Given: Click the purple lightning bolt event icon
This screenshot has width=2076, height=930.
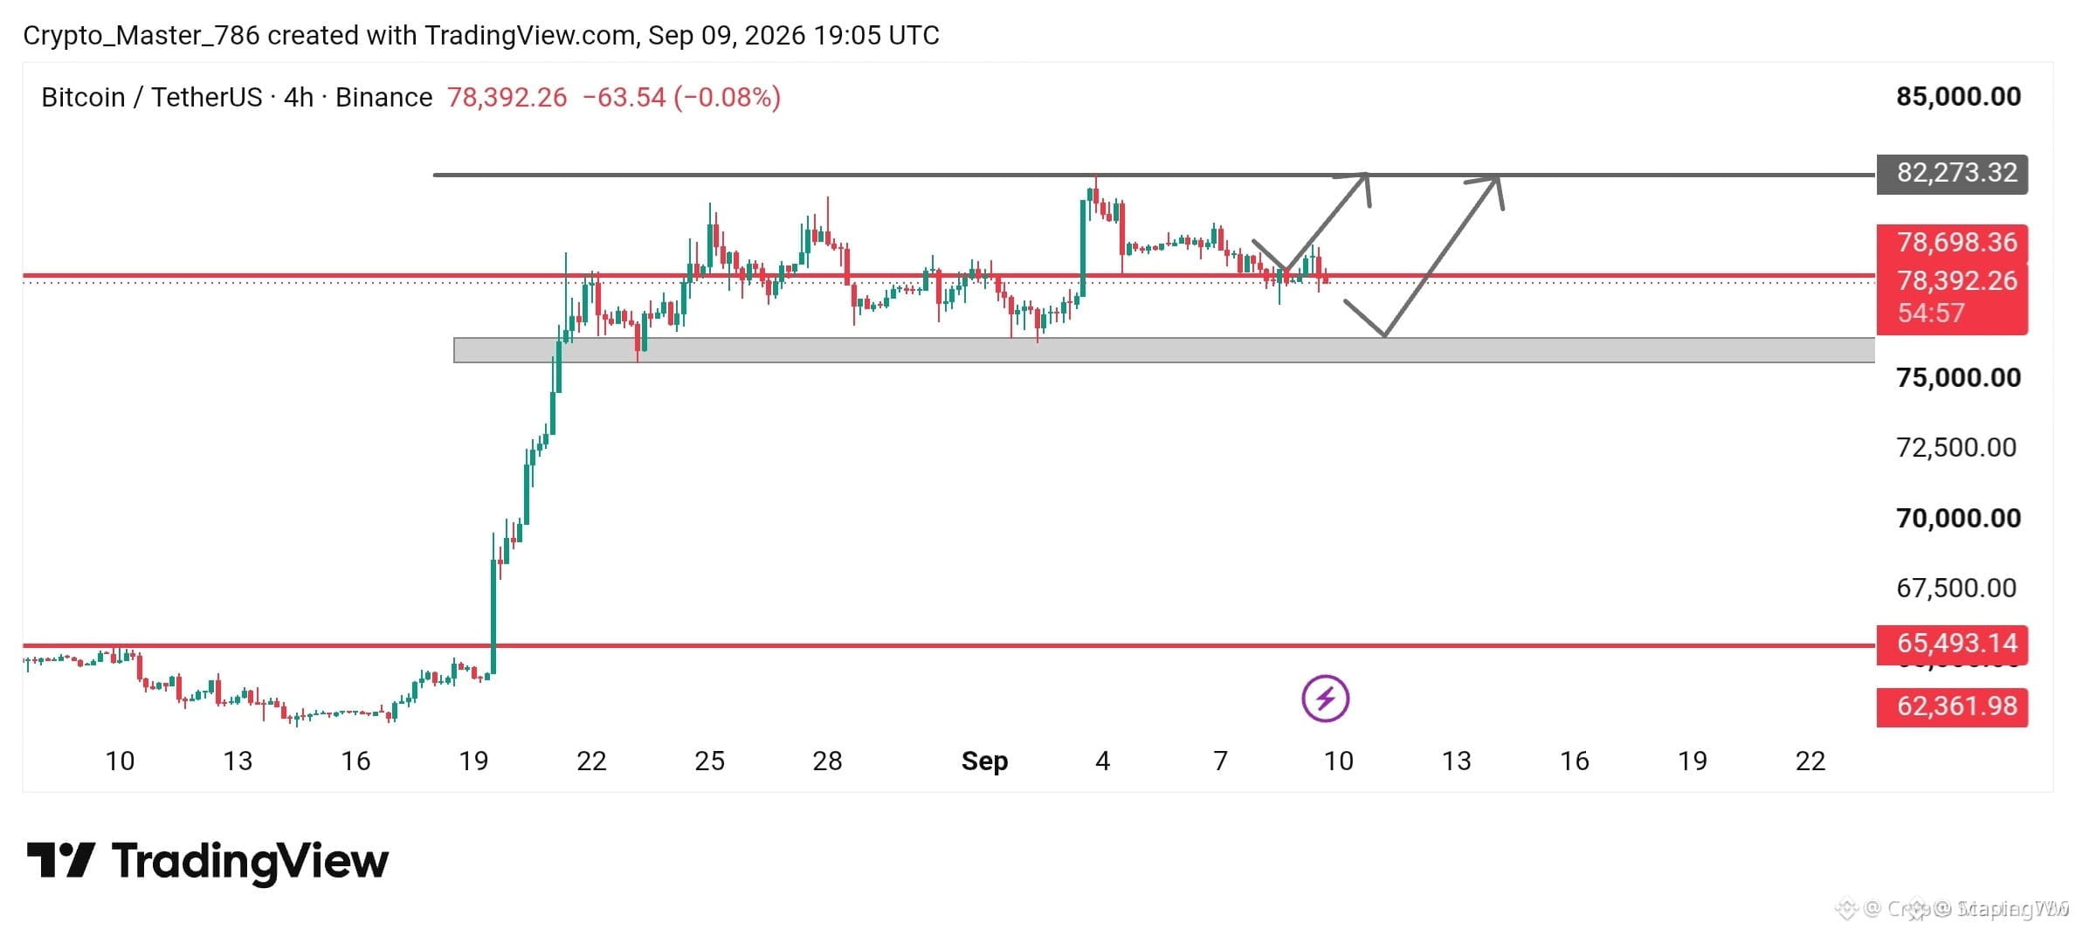Looking at the screenshot, I should point(1325,699).
